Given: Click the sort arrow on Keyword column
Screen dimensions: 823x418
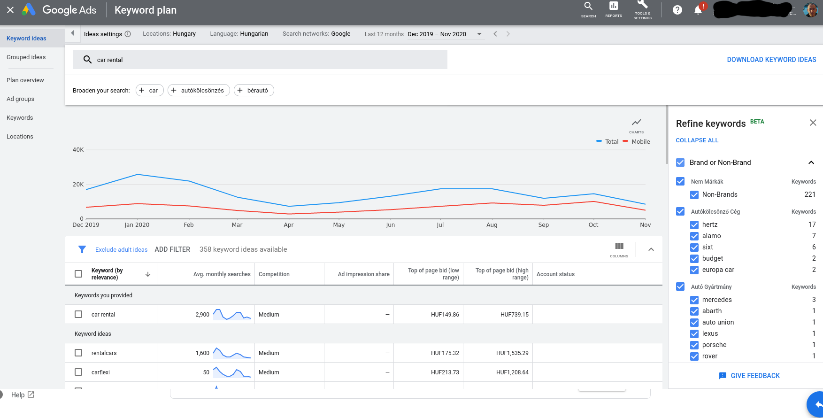Looking at the screenshot, I should click(x=148, y=274).
